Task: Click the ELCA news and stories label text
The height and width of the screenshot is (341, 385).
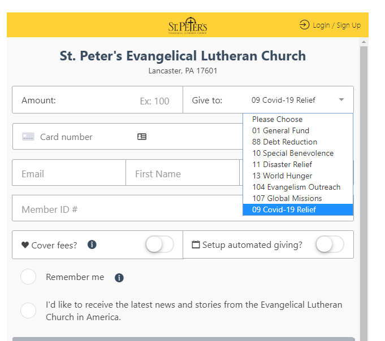Action: click(x=194, y=311)
